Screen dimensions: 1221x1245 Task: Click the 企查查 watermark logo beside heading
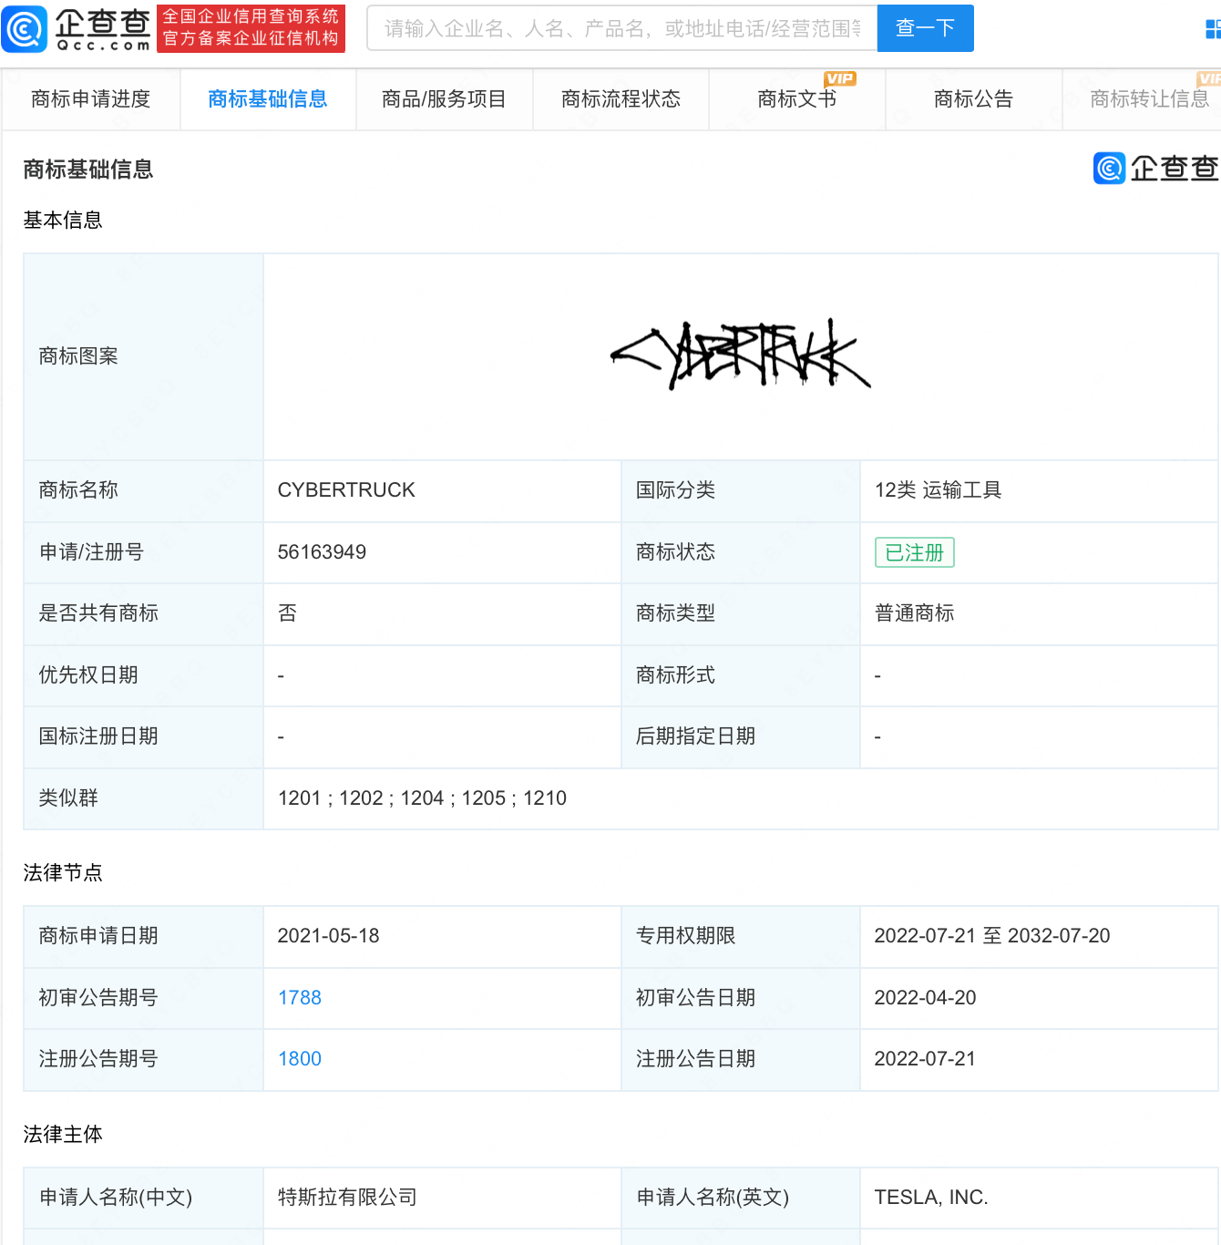click(x=1155, y=168)
